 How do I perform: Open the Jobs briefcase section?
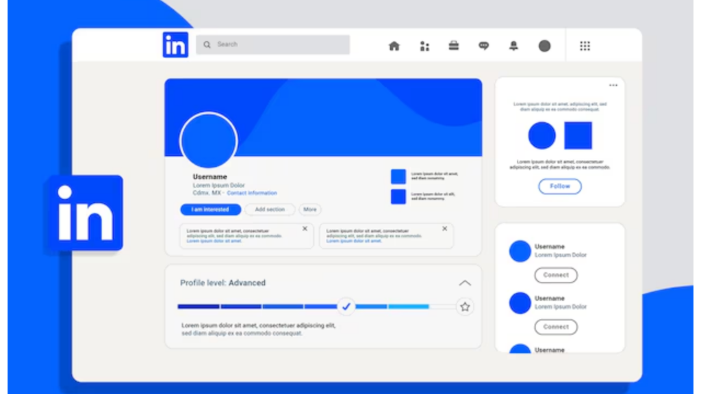pyautogui.click(x=454, y=45)
